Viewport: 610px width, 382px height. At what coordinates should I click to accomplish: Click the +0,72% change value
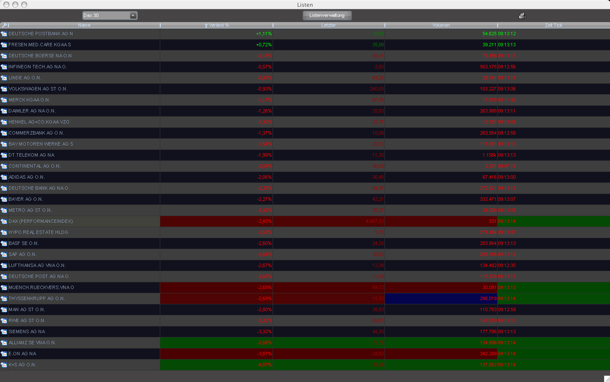(264, 45)
